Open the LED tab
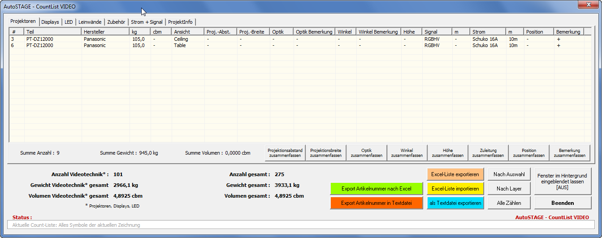Viewport: 602px width, 238px height. coord(68,22)
